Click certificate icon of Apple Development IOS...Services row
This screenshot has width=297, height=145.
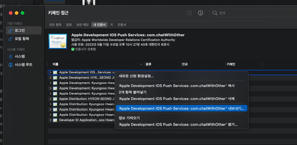[55, 72]
